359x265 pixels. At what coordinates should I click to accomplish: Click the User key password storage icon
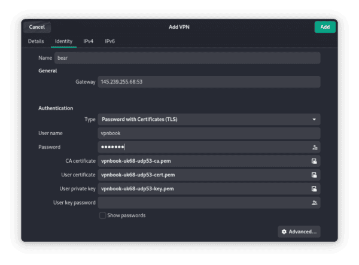(314, 203)
